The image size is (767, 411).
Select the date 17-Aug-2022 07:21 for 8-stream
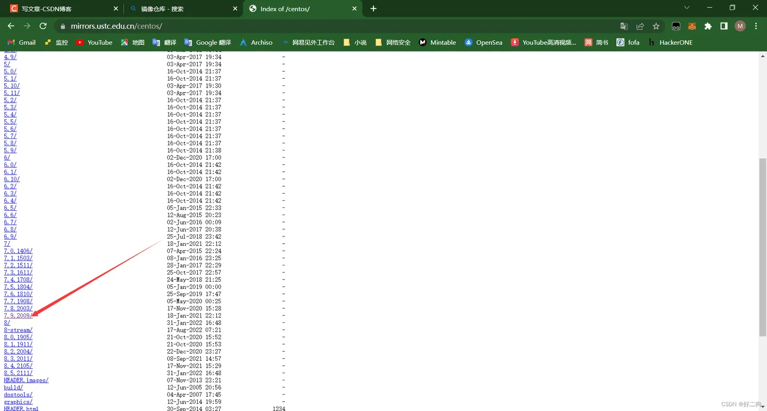[194, 330]
